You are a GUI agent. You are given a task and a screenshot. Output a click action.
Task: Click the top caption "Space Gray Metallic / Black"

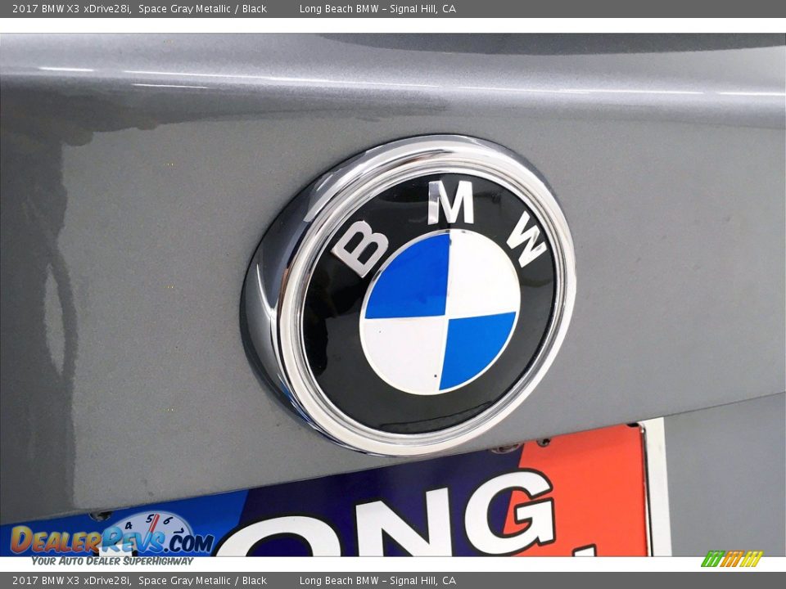tap(202, 8)
